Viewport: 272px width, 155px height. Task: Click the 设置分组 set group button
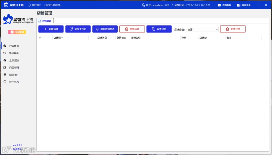pos(159,29)
